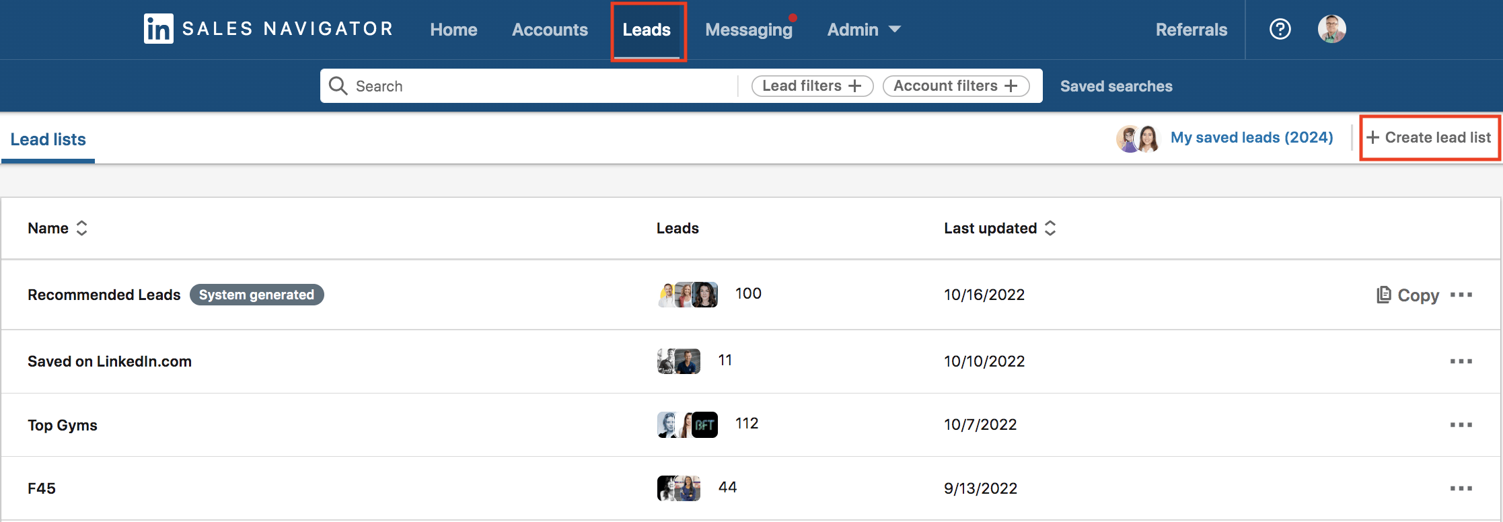Open the F45 lead list
The width and height of the screenshot is (1503, 522).
[42, 488]
